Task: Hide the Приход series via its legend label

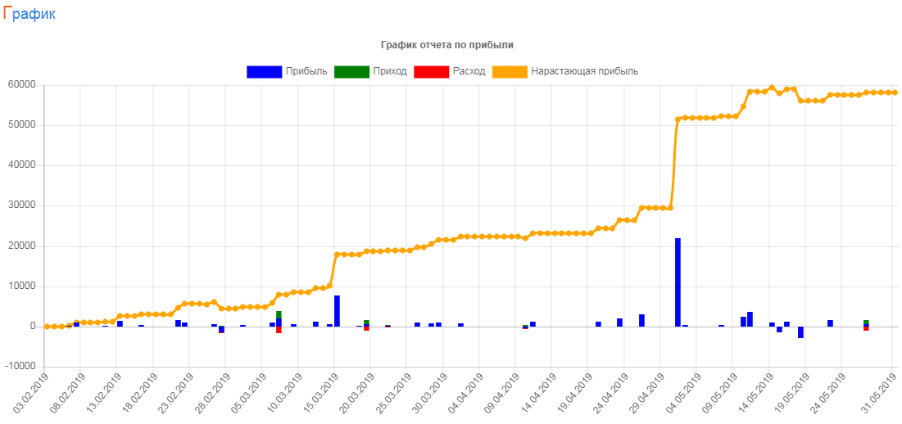Action: (390, 72)
